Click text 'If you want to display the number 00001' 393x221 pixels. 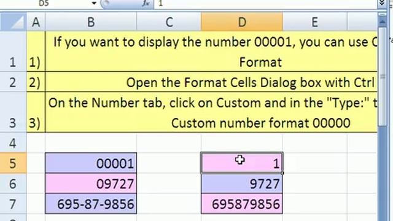coord(173,42)
